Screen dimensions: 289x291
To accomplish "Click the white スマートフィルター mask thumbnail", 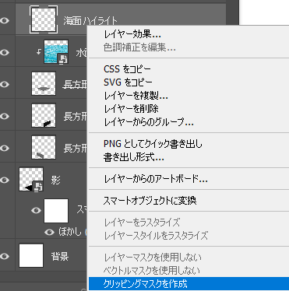I will [x=56, y=211].
